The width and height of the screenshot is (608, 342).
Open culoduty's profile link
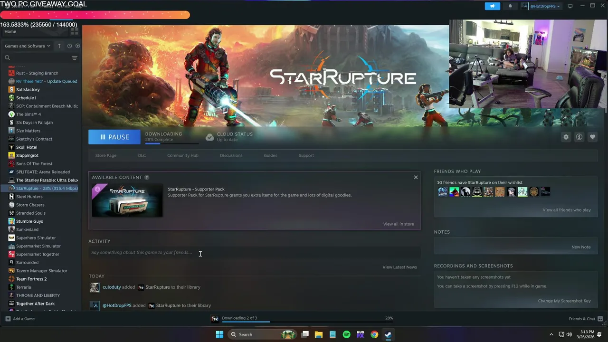112,287
